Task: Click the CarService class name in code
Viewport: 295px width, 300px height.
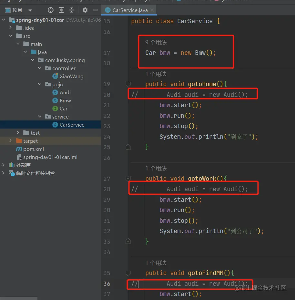Action: point(195,21)
